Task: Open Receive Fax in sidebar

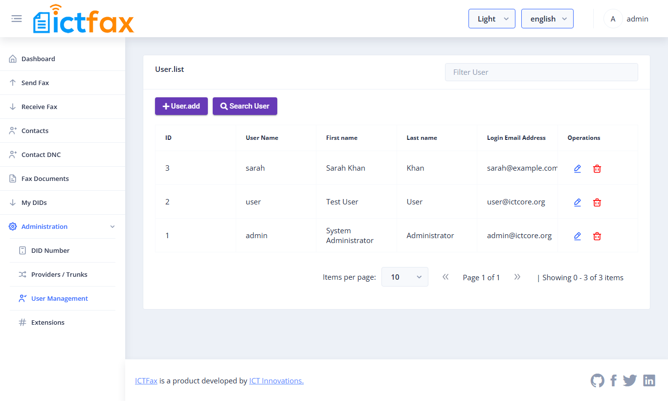Action: (63, 107)
